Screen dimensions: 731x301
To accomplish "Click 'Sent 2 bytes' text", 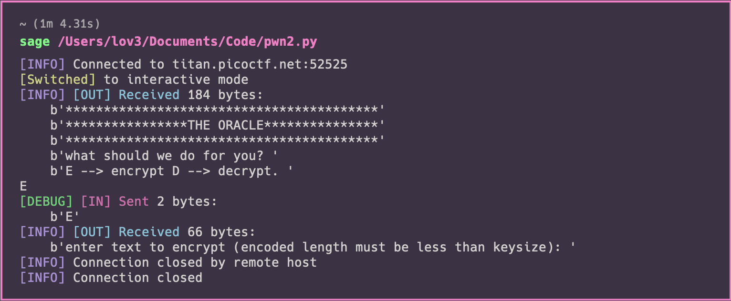I will pyautogui.click(x=168, y=201).
